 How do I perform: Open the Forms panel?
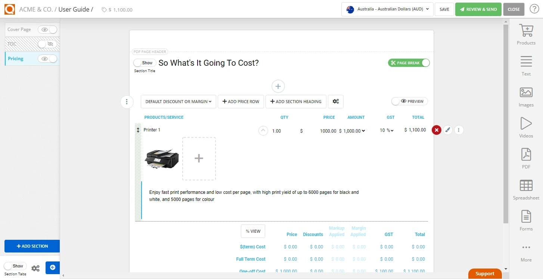coord(526,220)
